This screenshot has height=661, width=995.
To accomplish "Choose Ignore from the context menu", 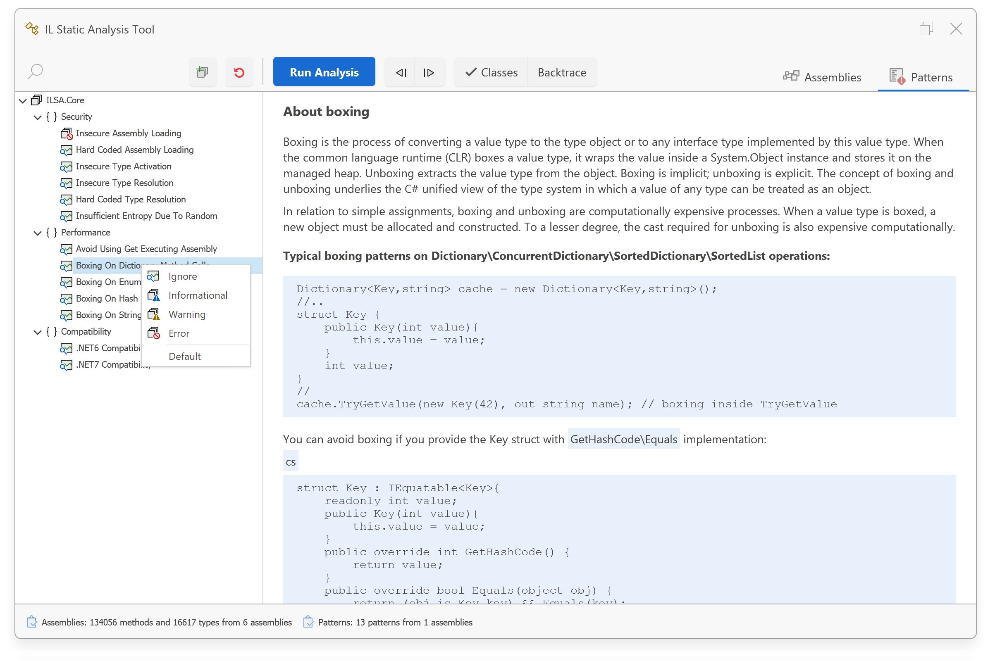I will (x=183, y=276).
